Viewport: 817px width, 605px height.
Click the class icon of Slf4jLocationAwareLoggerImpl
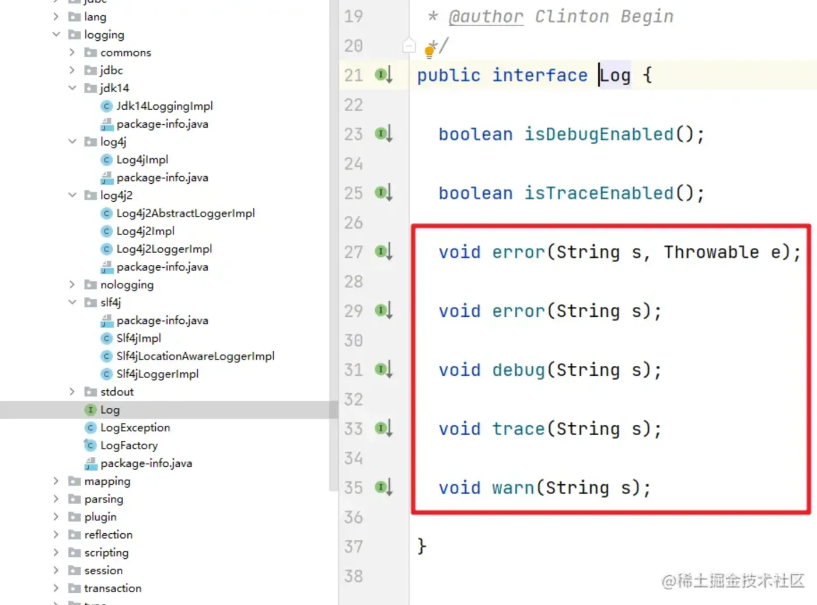(x=106, y=356)
